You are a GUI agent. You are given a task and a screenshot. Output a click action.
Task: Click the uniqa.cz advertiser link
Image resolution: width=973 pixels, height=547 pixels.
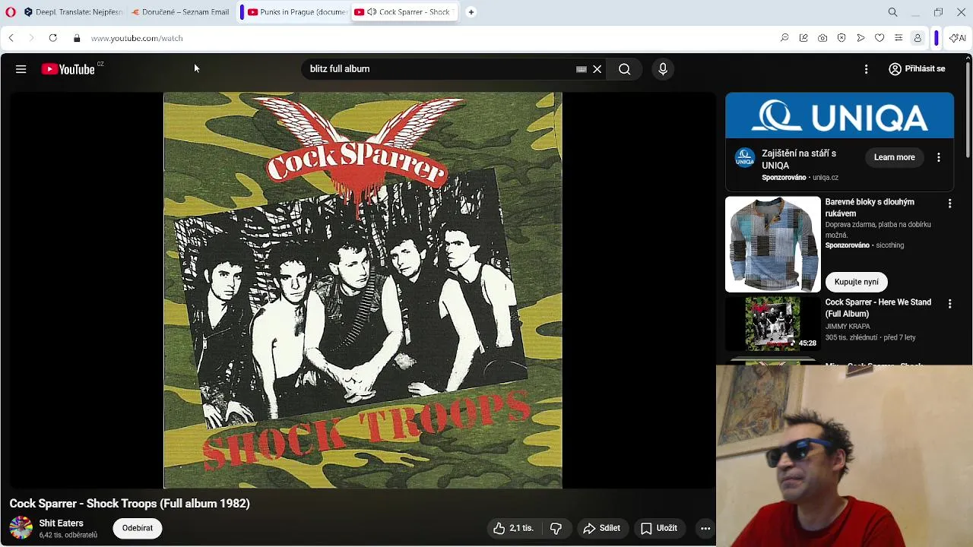[x=826, y=178]
